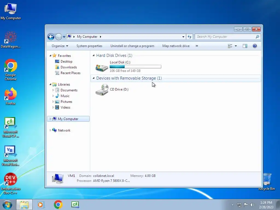Click the Change your view icon
280x210 pixels.
coord(230,46)
